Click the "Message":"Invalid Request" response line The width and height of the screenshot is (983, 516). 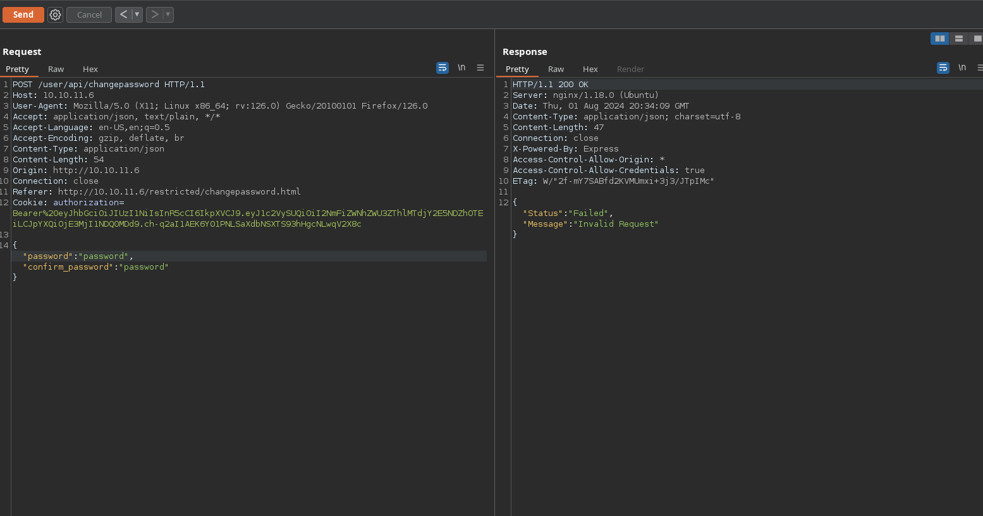click(590, 224)
